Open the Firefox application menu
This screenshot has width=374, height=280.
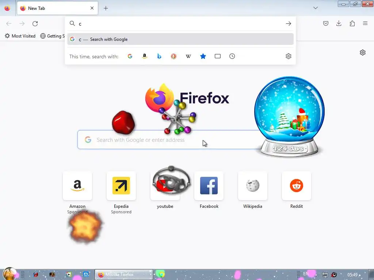[x=365, y=23]
